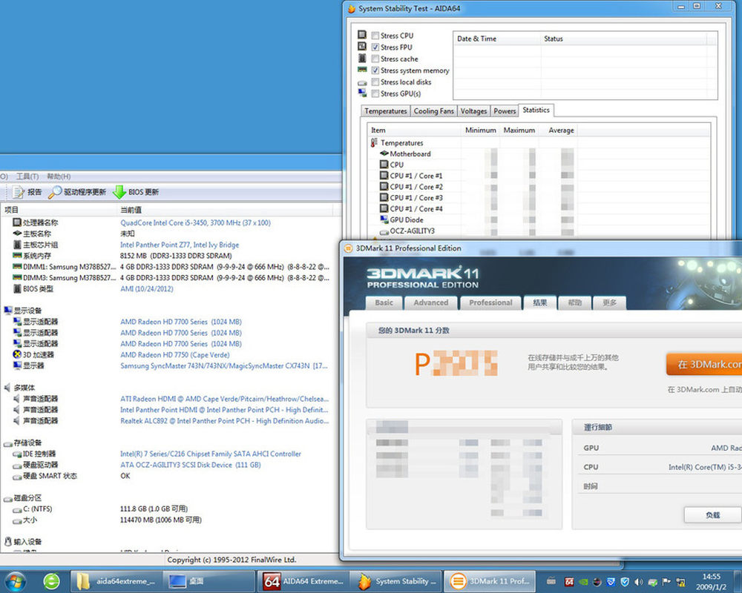
Task: Click the 处理器名称 CPU chip icon
Action: click(17, 222)
